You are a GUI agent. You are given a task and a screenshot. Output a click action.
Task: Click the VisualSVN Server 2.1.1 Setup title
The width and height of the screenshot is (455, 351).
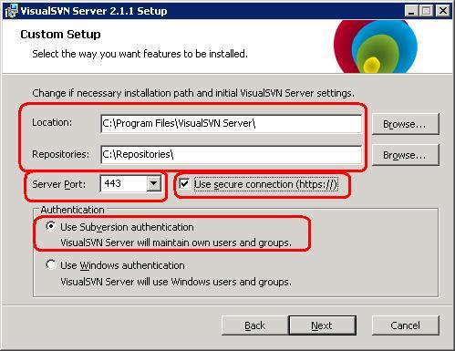[x=94, y=11]
